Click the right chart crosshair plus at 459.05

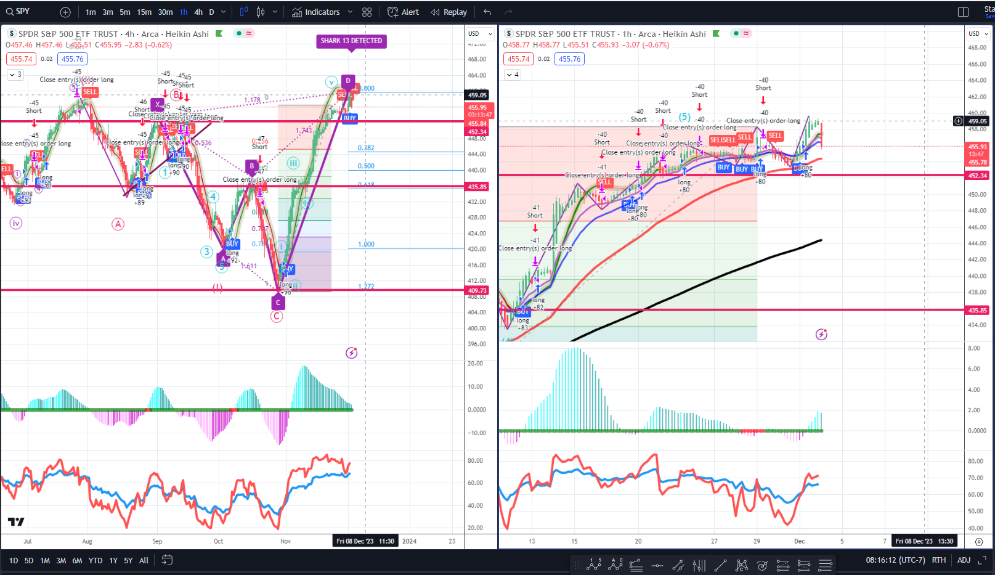click(x=958, y=121)
